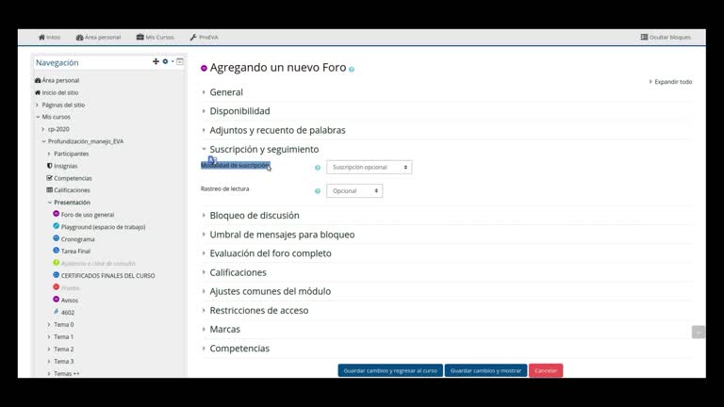Click the scroll-to-top button

coord(699,332)
